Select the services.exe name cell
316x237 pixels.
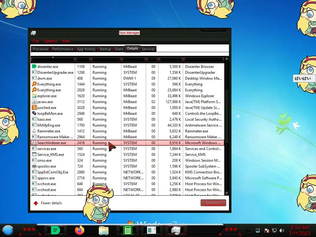47,148
